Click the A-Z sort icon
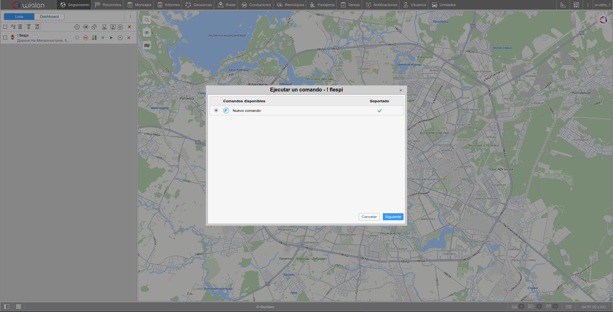 pyautogui.click(x=13, y=27)
